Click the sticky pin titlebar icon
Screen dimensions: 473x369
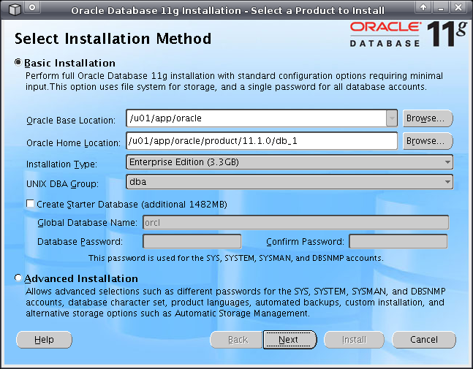(x=32, y=8)
